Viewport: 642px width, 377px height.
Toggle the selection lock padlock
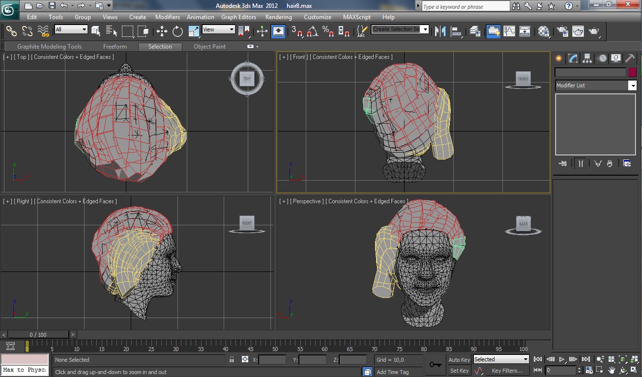pos(232,360)
